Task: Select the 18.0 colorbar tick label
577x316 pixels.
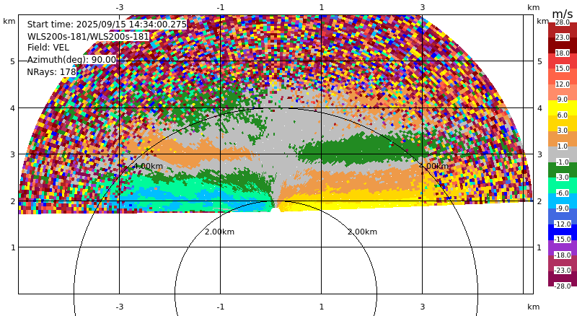Action: point(563,53)
